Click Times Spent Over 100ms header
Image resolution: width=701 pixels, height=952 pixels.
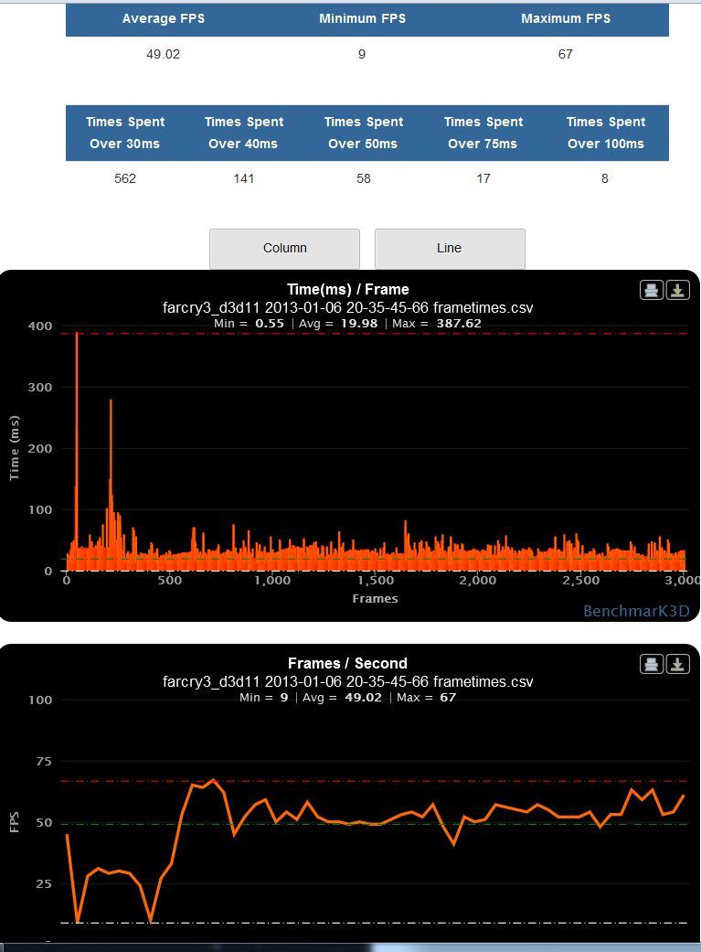tap(606, 133)
